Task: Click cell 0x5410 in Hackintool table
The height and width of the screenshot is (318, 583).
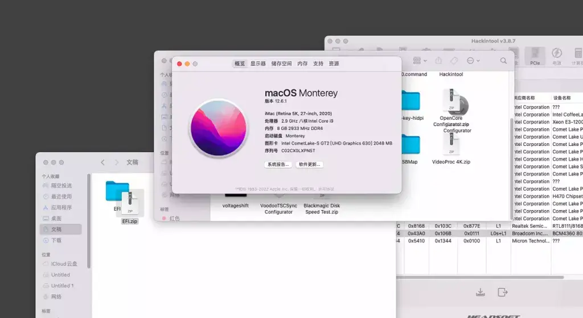Action: click(416, 241)
